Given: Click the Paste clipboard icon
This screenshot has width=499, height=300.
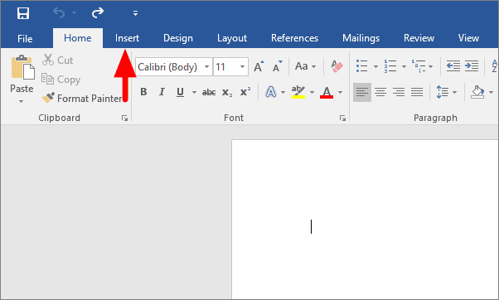Looking at the screenshot, I should (23, 67).
